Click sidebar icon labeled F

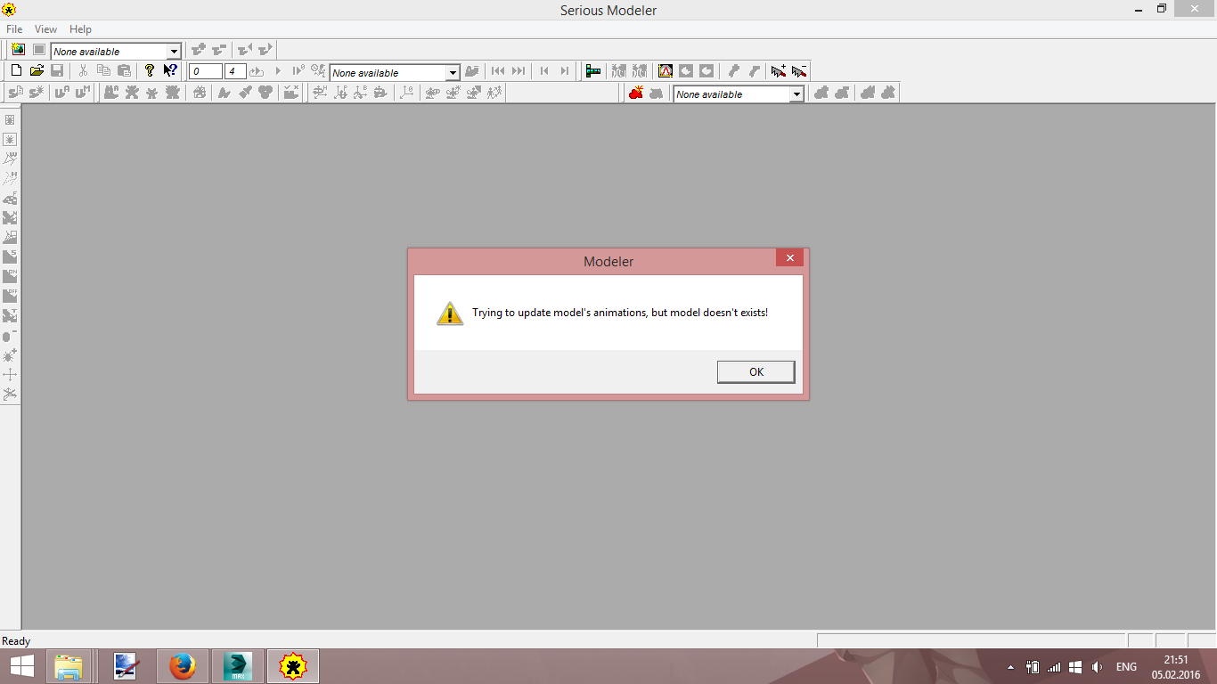tap(10, 198)
